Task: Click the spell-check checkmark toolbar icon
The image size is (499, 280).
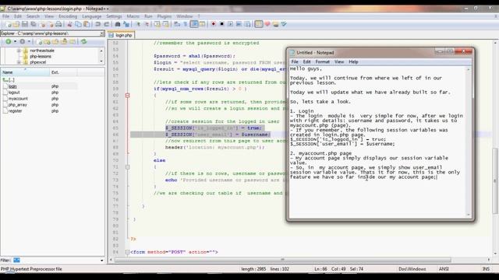Action: [x=284, y=24]
